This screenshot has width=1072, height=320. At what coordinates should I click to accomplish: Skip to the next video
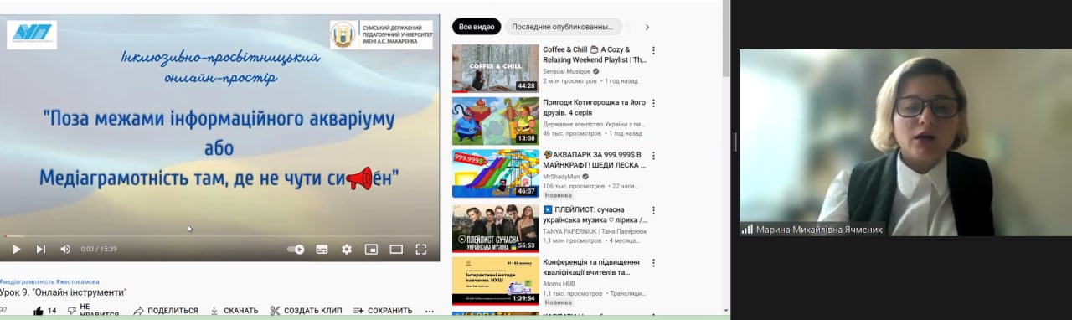point(40,249)
